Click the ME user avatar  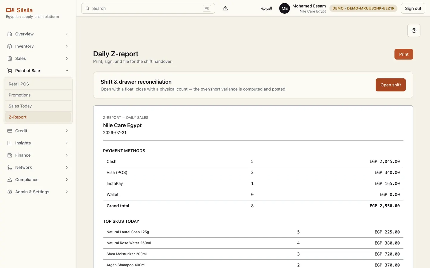tap(285, 8)
